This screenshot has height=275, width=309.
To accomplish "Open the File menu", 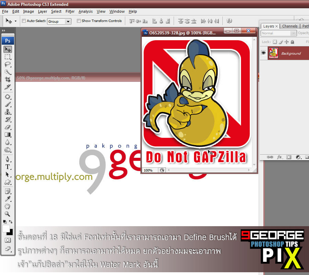I will coord(5,11).
